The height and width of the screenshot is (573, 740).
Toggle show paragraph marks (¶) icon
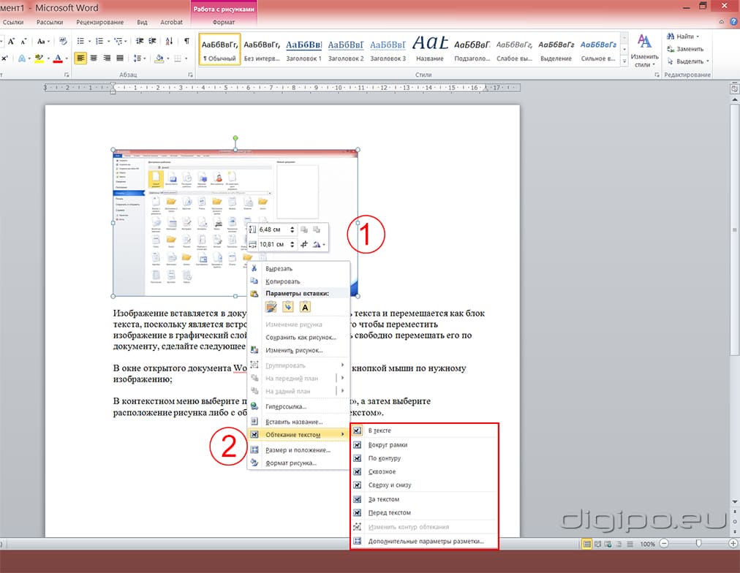pyautogui.click(x=187, y=41)
